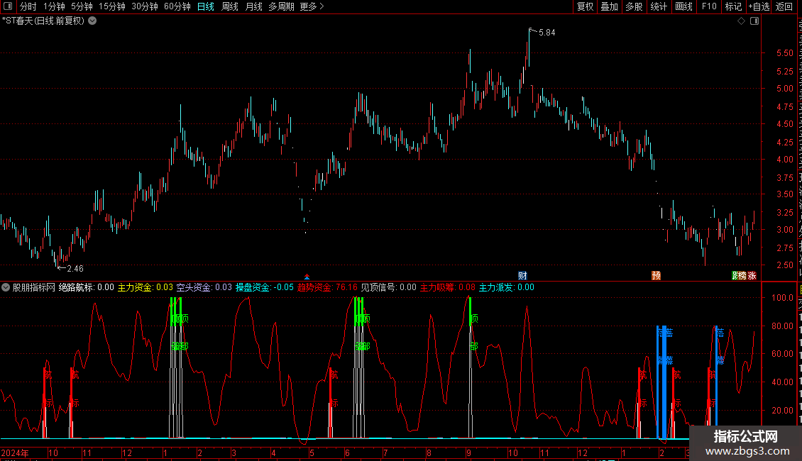802x461 pixels.
Task: Click the 2.46 low price label
Action: click(75, 269)
